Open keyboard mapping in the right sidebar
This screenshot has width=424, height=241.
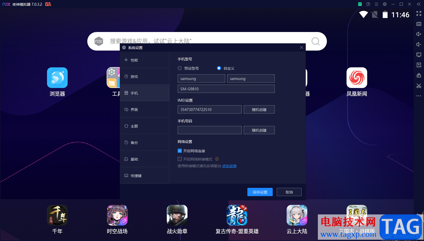pyautogui.click(x=419, y=24)
